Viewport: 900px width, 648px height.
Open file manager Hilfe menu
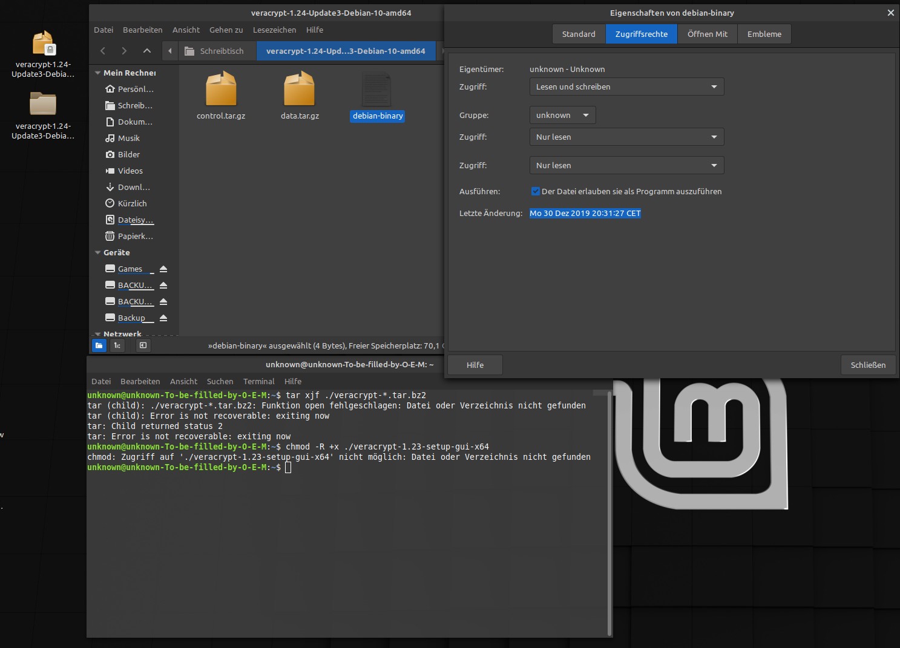[x=315, y=30]
